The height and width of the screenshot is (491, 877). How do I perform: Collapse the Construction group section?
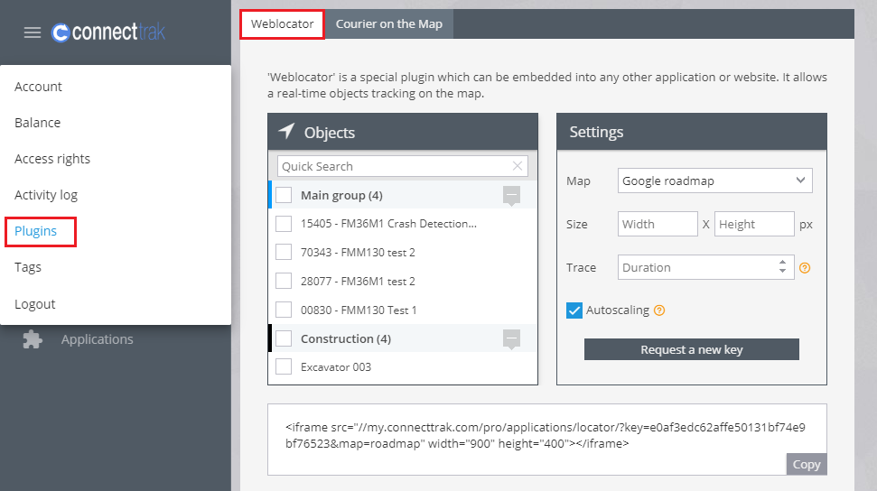tap(511, 338)
